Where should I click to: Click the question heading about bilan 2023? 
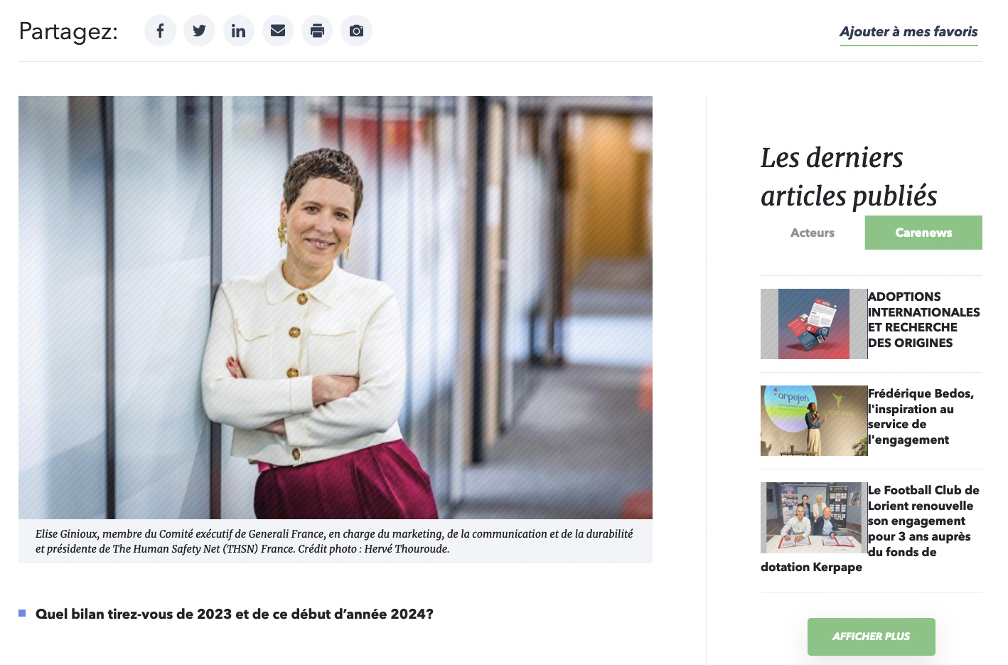point(235,614)
